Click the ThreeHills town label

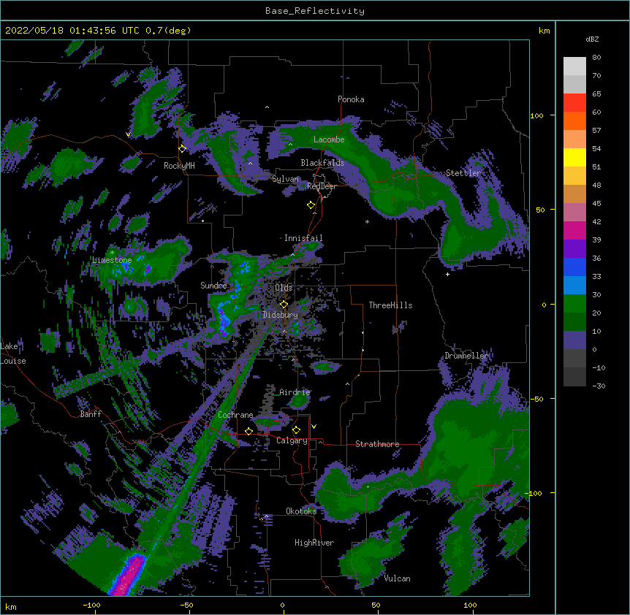(x=390, y=305)
